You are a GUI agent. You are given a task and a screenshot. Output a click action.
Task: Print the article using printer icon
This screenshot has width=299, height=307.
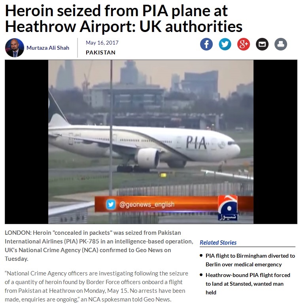point(281,44)
